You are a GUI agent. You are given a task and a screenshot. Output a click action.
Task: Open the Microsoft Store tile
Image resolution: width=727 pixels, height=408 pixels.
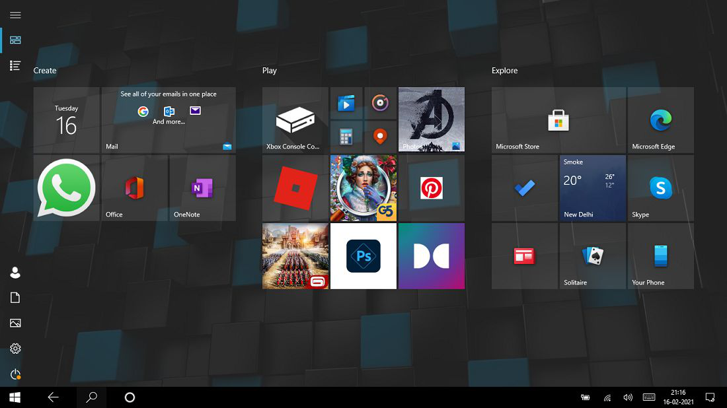[558, 120]
